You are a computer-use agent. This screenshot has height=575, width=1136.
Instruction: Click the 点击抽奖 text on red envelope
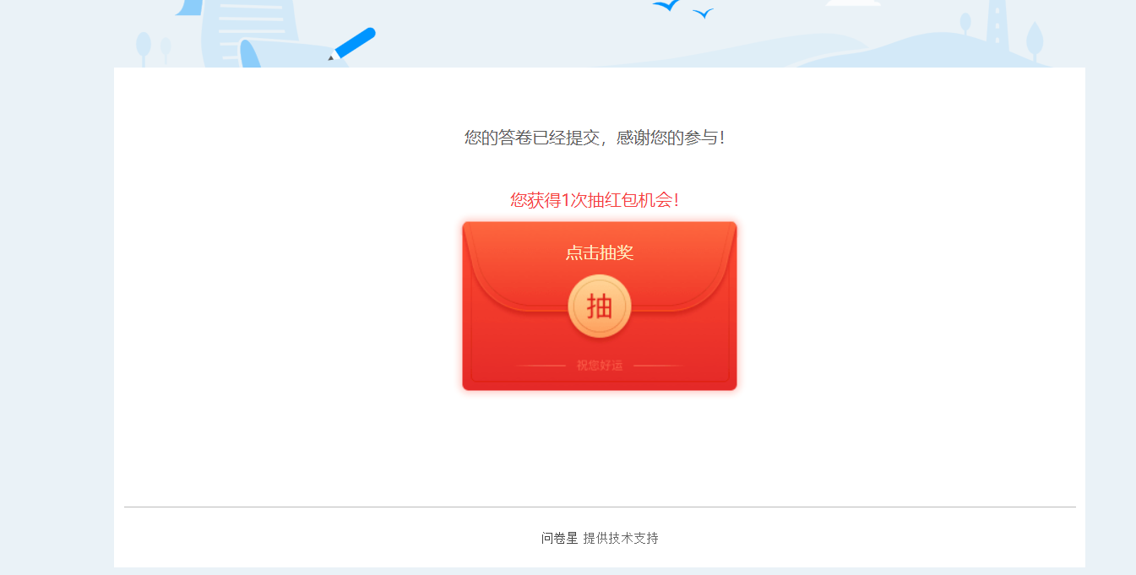click(600, 252)
